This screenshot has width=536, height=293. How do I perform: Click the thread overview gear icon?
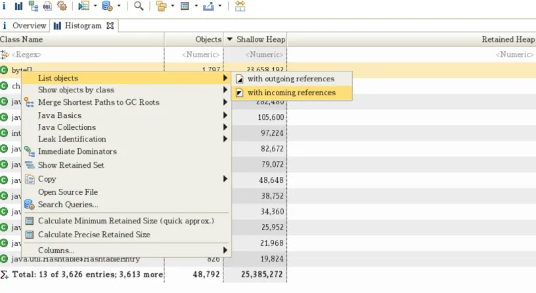pos(62,6)
